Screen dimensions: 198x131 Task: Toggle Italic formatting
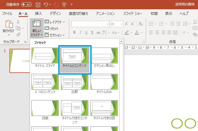(x=80, y=33)
